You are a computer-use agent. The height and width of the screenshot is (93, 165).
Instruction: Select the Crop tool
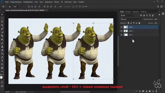pyautogui.click(x=2, y=36)
